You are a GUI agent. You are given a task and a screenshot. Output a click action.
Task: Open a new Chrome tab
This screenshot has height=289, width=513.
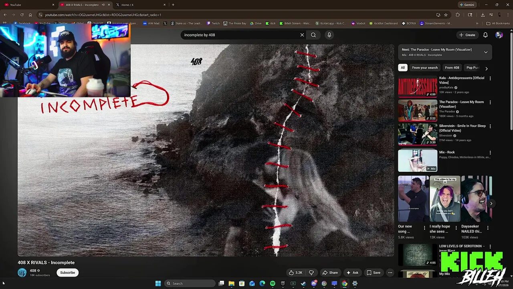173,5
